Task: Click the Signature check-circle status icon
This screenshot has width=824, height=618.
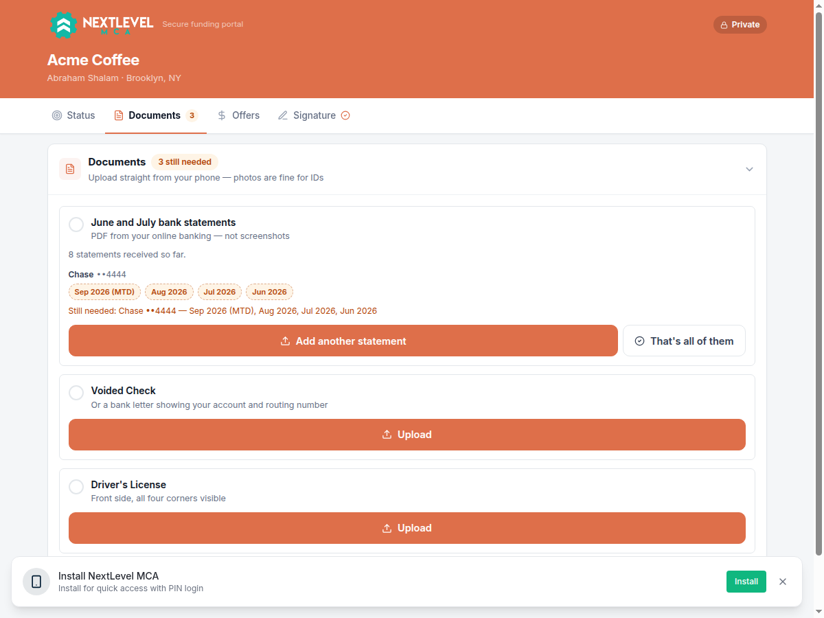Action: [345, 115]
